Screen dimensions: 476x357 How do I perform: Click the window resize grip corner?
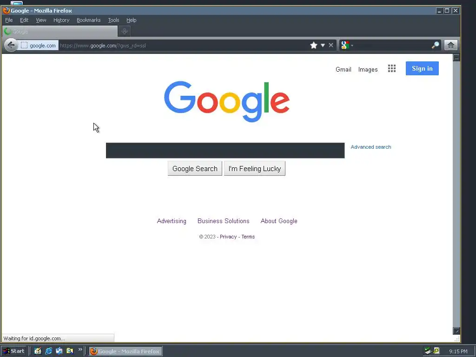point(457,339)
